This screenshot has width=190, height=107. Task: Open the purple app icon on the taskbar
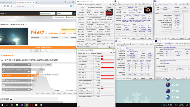(x=22, y=105)
